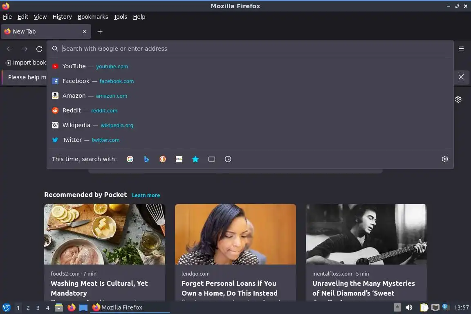Open clipboard manager tray icon

point(424,307)
